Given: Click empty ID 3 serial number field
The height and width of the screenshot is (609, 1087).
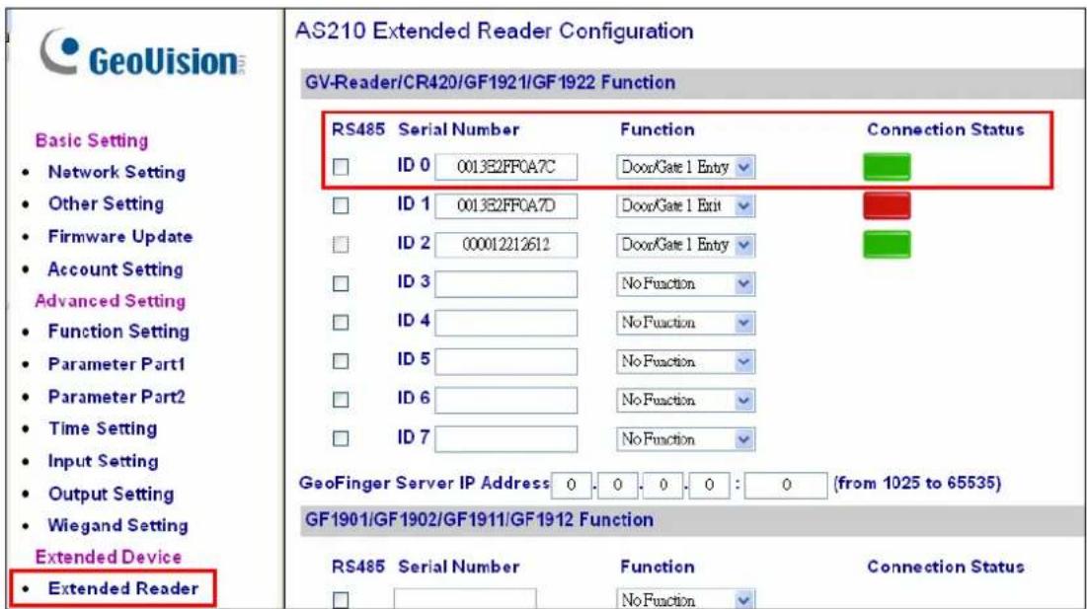Looking at the screenshot, I should (506, 283).
